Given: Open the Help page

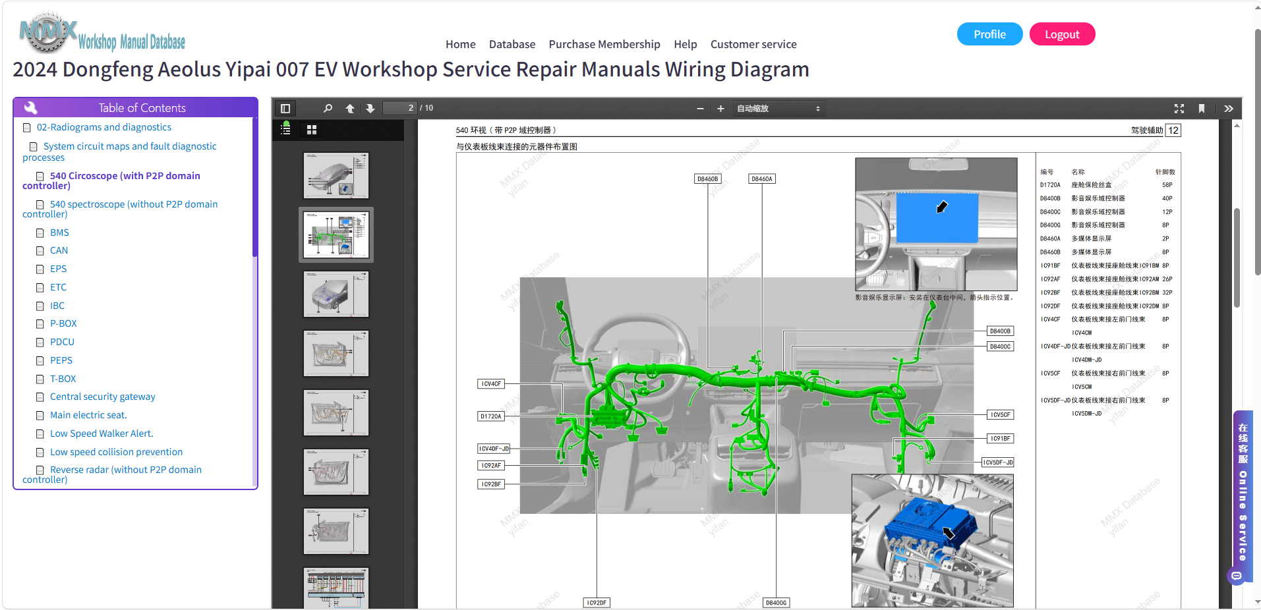Looking at the screenshot, I should click(x=686, y=44).
